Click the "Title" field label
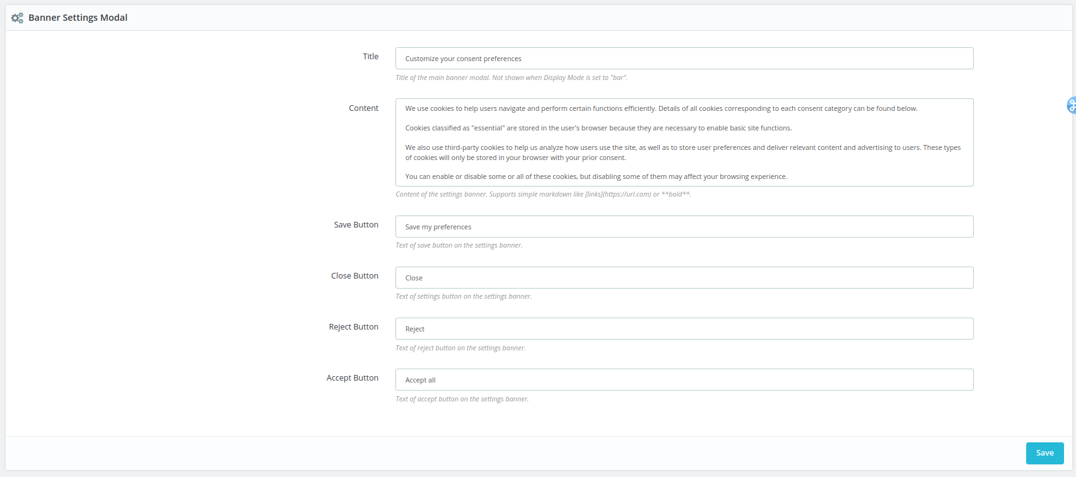The width and height of the screenshot is (1076, 477). tap(370, 57)
